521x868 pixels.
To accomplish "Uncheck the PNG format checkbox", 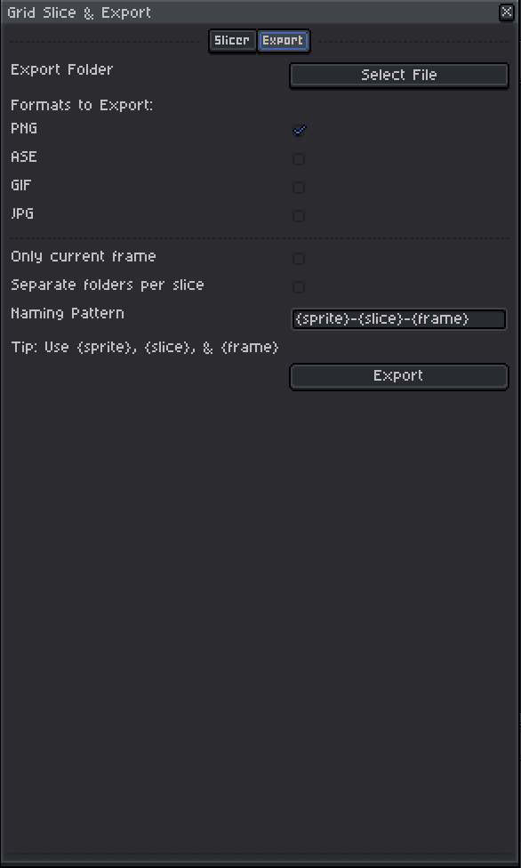I will [x=299, y=130].
